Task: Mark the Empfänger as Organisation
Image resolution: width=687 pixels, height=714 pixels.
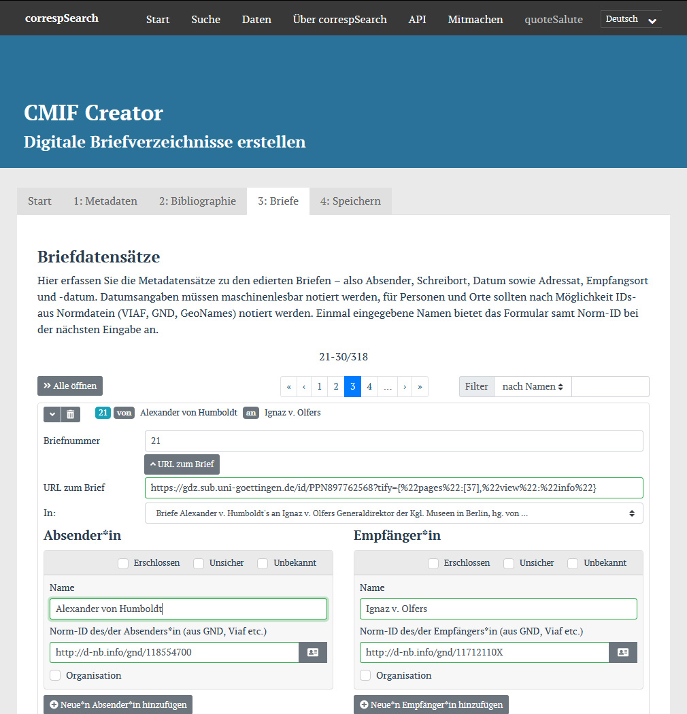Action: point(365,675)
